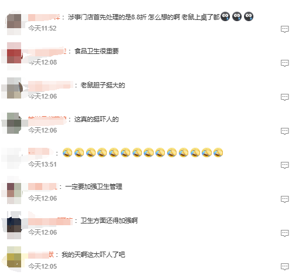
Task: Click username before the crying-laughing emojis
Action: coord(40,152)
